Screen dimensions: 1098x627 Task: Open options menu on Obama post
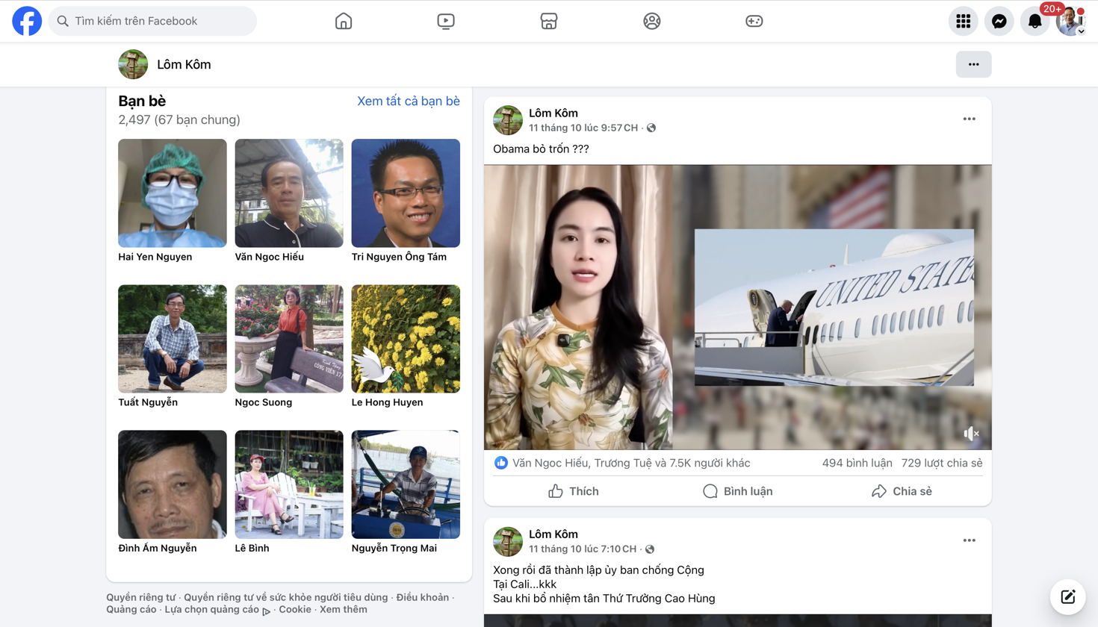tap(969, 119)
